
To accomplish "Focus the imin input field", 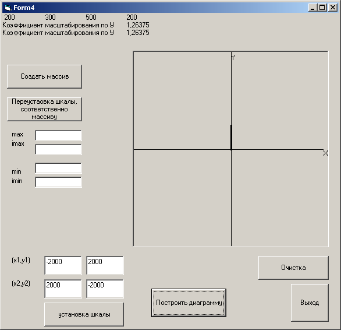I will point(58,182).
